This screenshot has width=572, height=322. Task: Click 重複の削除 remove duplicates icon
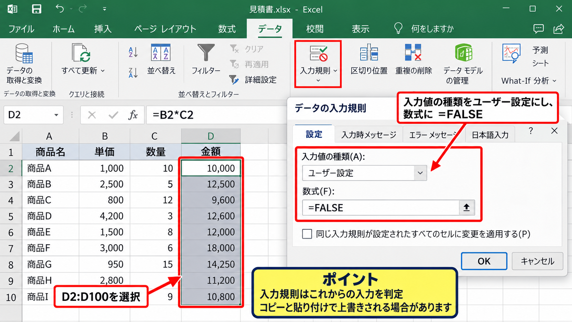413,52
